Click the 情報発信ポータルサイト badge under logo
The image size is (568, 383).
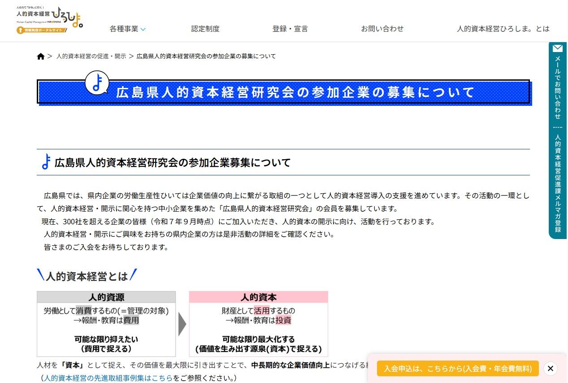click(42, 30)
